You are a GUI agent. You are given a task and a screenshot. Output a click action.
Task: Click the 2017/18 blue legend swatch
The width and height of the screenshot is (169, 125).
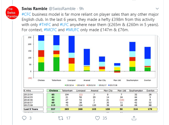click(109, 85)
